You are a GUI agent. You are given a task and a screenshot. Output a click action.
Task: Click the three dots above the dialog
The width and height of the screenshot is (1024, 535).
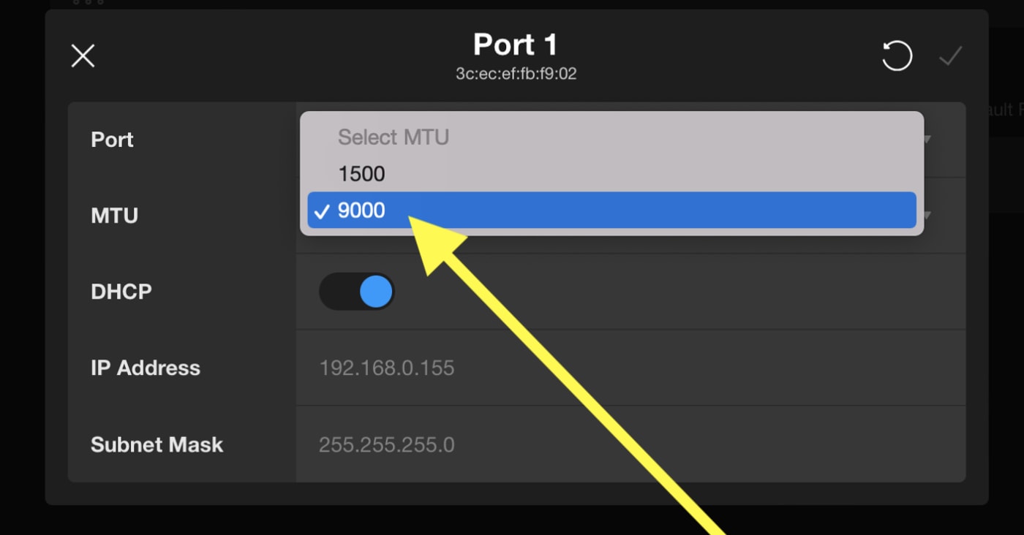click(x=88, y=2)
